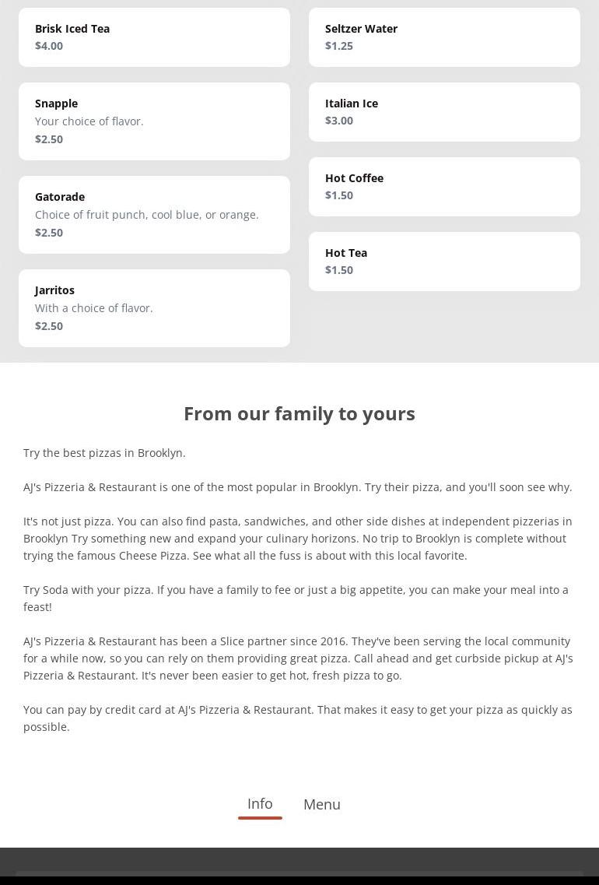Screen dimensions: 599x885
Task: Click the 'Try the best pizzas in Brooklyn' line
Action: 104,453
